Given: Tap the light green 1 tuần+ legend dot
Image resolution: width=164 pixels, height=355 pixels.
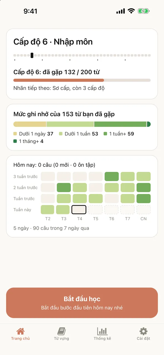Looking at the screenshot, I should 105,134.
